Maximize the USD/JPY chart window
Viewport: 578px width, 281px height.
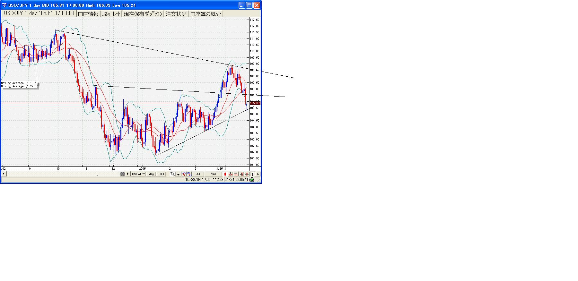pyautogui.click(x=250, y=5)
